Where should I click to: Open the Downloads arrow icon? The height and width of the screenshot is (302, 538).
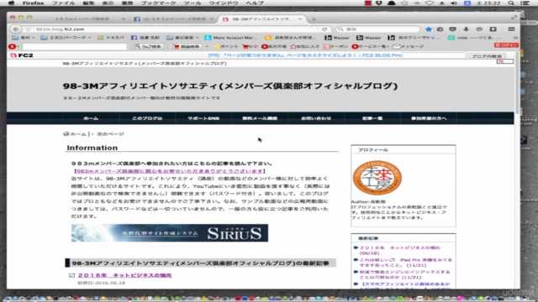coord(466,29)
